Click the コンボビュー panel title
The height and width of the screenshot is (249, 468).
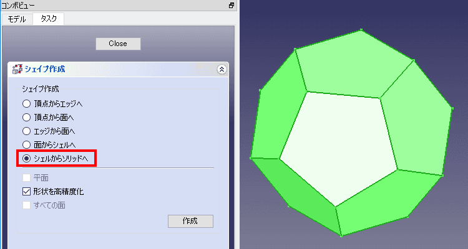click(18, 6)
